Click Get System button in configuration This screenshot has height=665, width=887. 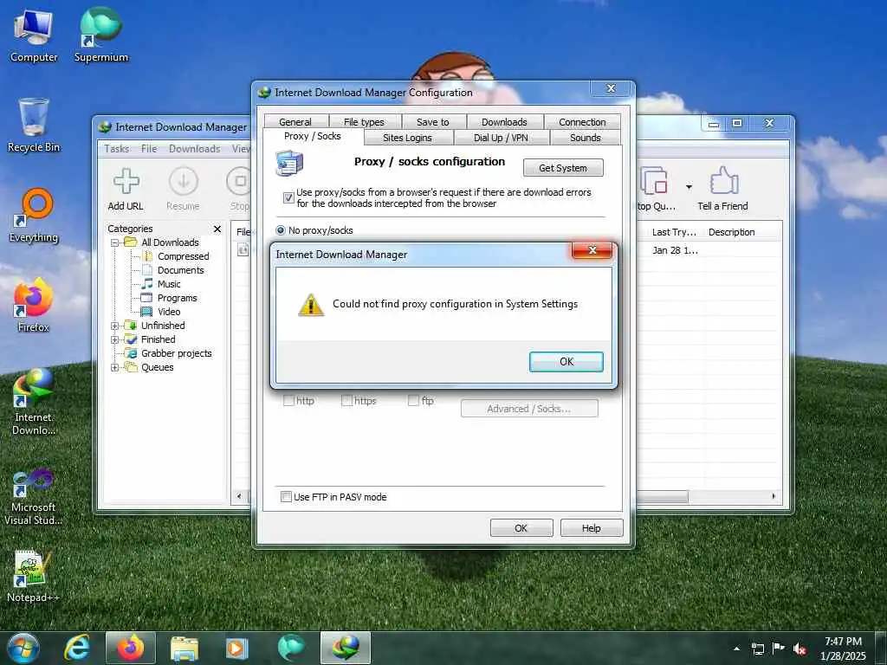click(563, 168)
